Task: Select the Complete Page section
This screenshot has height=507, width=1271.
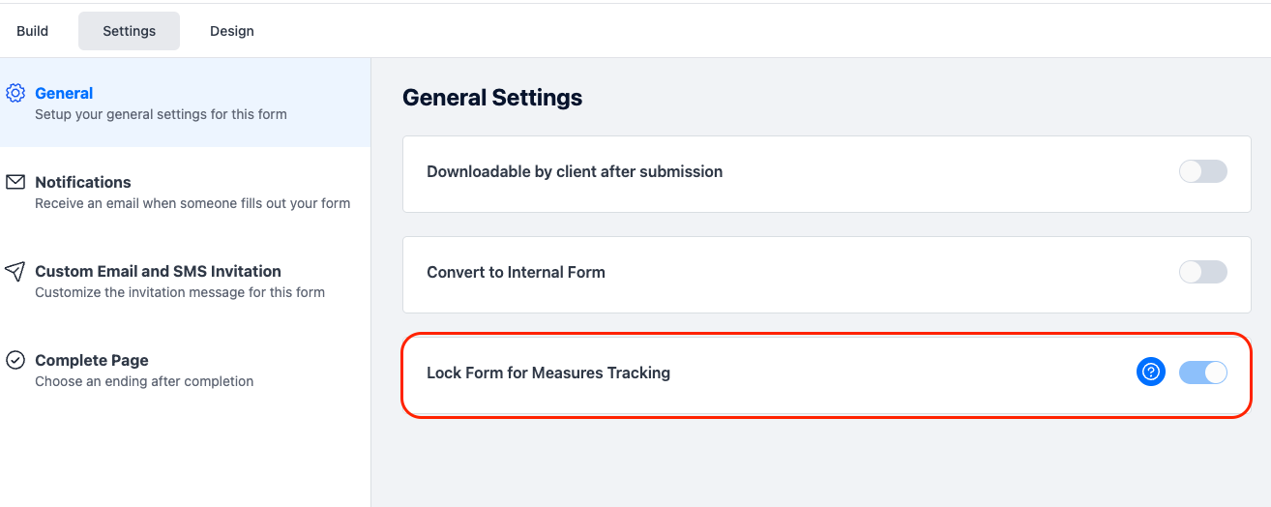Action: 185,370
